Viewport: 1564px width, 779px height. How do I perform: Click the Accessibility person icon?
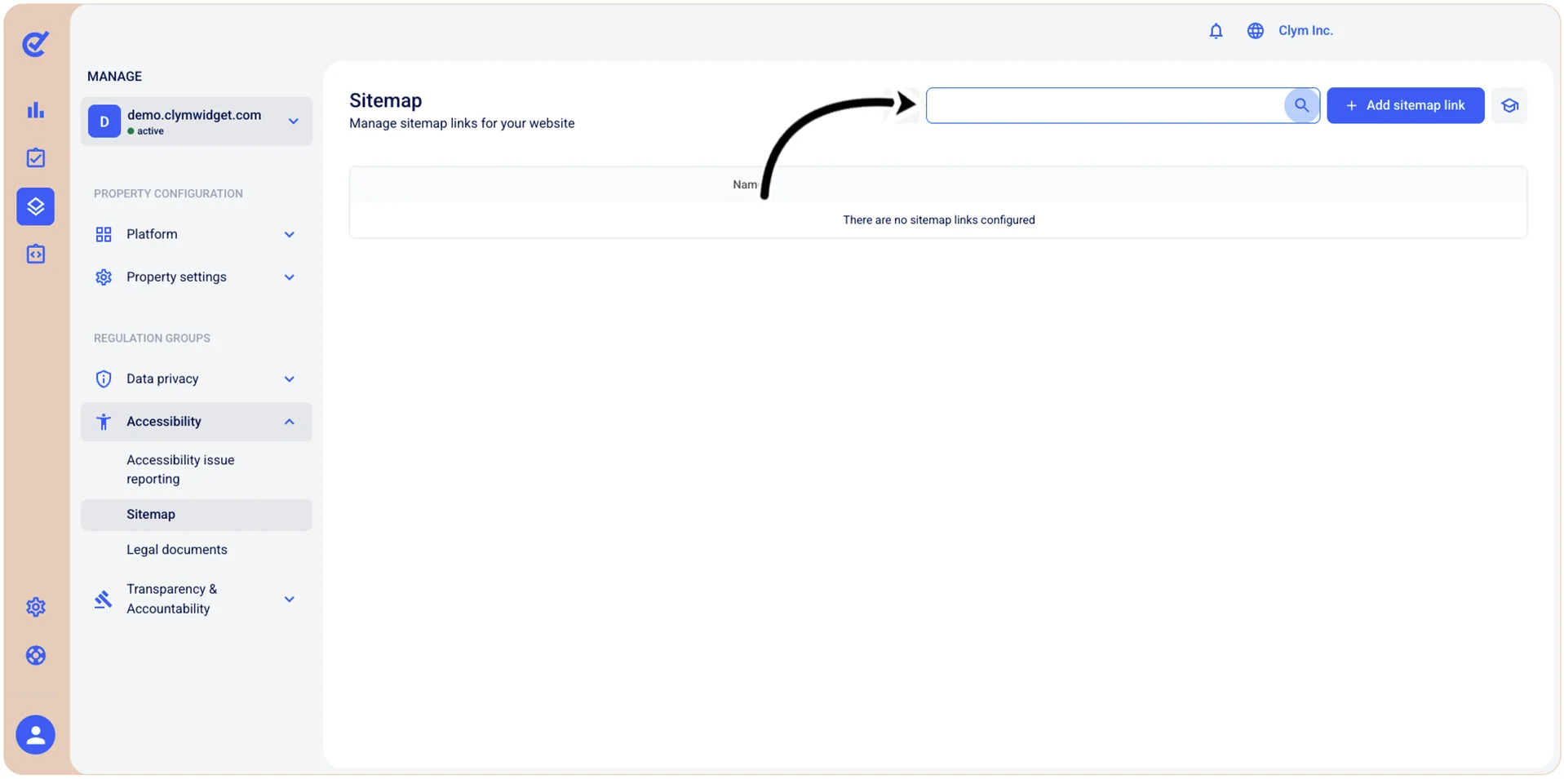click(104, 422)
